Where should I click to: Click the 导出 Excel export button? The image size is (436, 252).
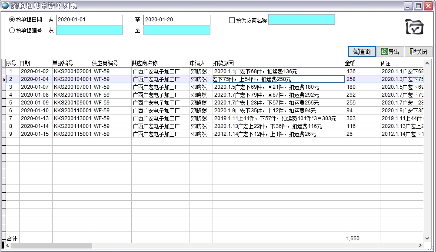click(x=389, y=52)
